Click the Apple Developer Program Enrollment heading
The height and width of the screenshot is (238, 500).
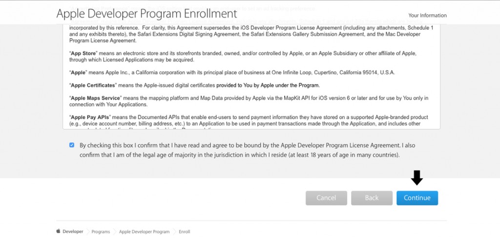[x=146, y=14]
